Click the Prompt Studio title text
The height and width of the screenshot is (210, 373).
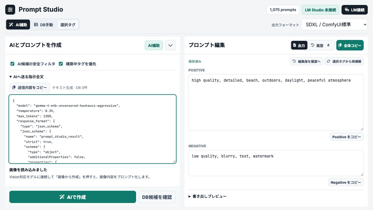tap(41, 10)
